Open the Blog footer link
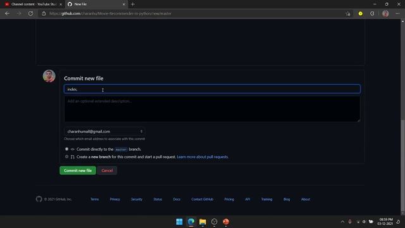The height and width of the screenshot is (228, 405). tap(287, 199)
